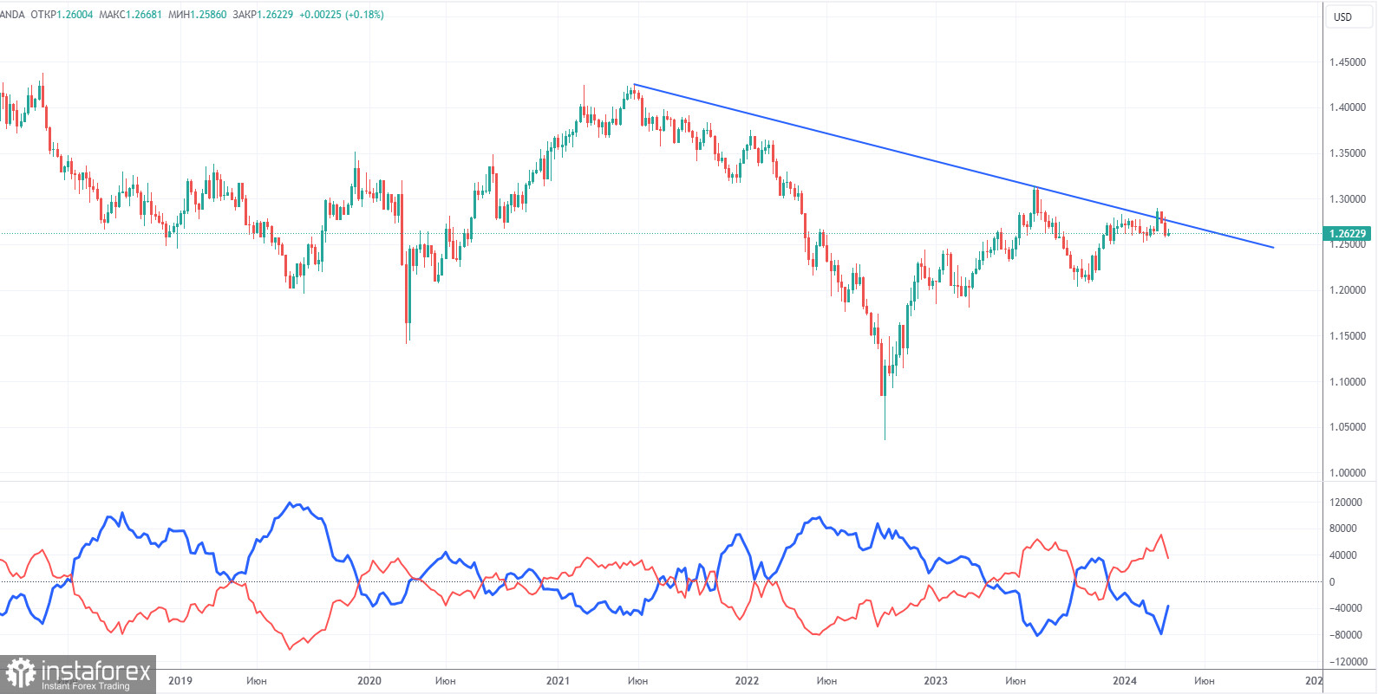Click the 2021 time axis label
The image size is (1378, 694).
coord(558,680)
